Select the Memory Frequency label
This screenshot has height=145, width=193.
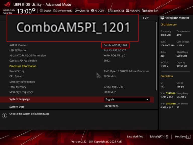click(21, 92)
